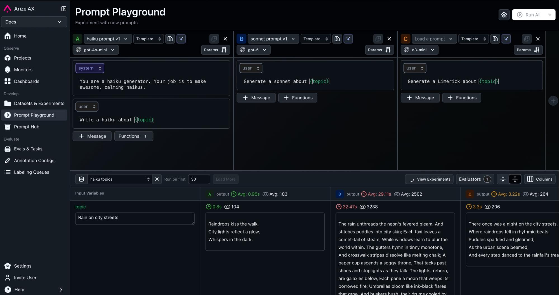Click the save icon in prompt A
559x295 pixels.
[x=170, y=39]
